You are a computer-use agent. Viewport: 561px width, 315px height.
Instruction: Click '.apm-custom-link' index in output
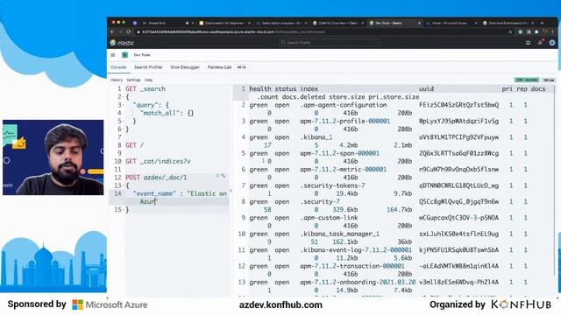[x=329, y=218]
